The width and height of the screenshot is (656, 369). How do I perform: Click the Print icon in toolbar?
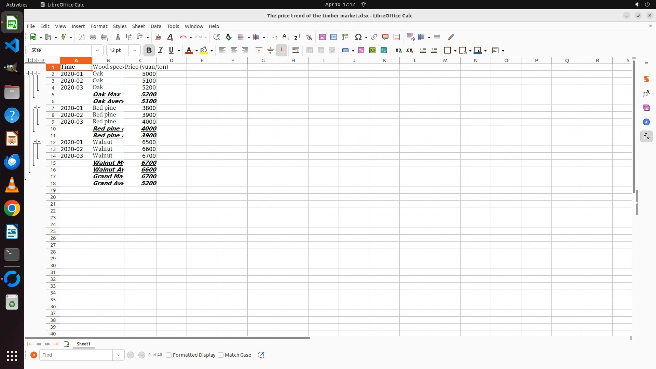coord(93,37)
